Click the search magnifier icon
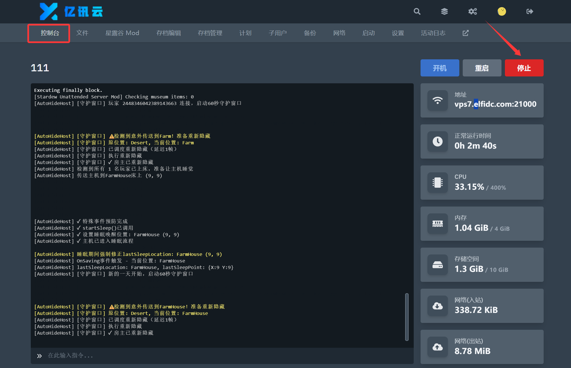This screenshot has width=571, height=368. pyautogui.click(x=417, y=11)
